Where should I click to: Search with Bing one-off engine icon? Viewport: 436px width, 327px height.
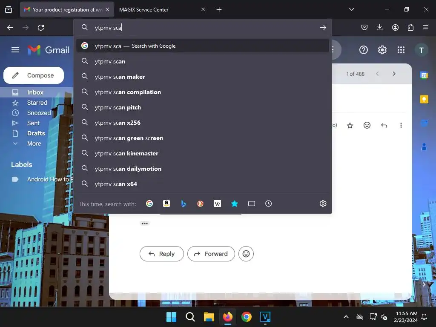[x=184, y=204]
